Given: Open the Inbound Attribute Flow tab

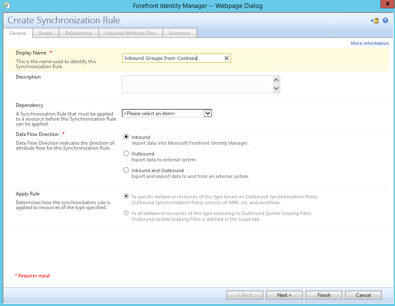Looking at the screenshot, I should (x=131, y=33).
